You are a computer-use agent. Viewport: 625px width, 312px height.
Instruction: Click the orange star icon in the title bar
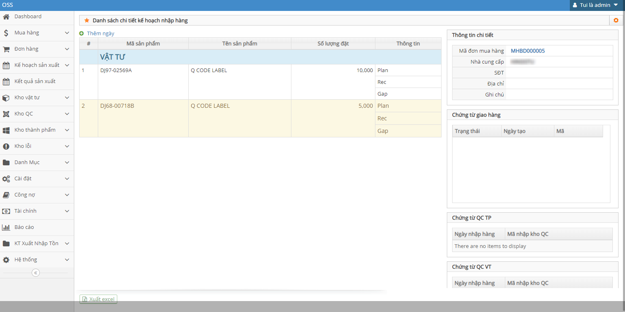tap(86, 20)
